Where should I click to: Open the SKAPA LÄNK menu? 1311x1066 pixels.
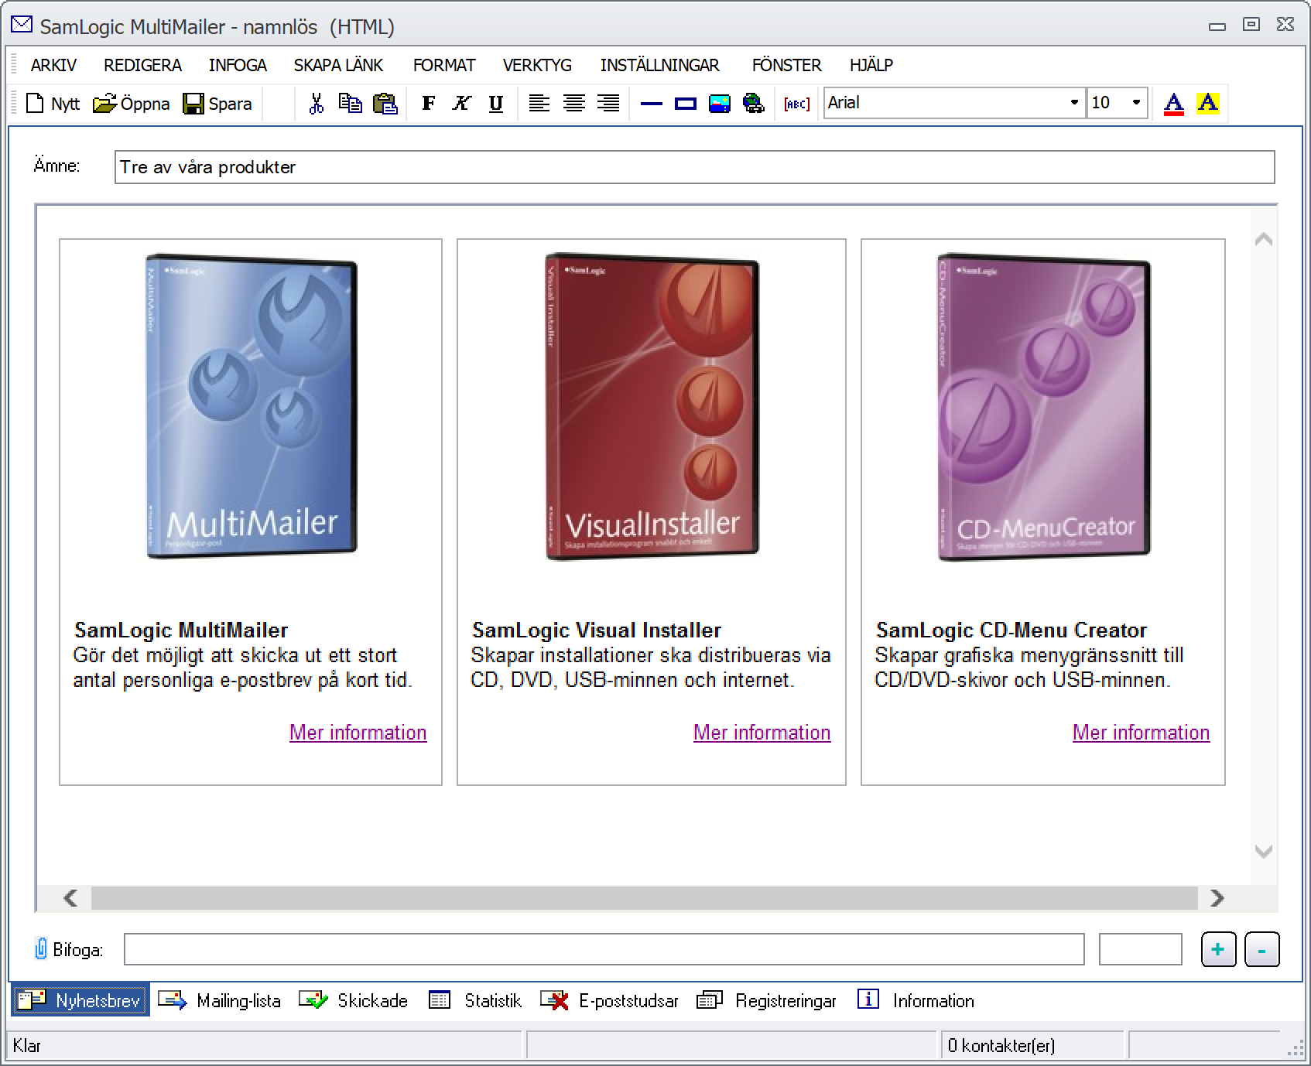click(338, 65)
